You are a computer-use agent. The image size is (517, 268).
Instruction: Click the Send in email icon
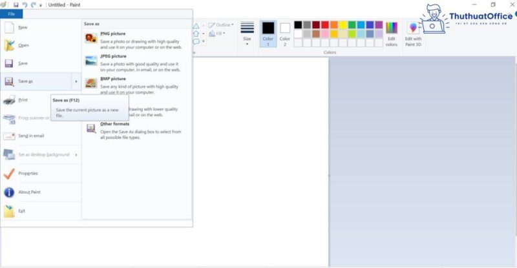coord(9,136)
